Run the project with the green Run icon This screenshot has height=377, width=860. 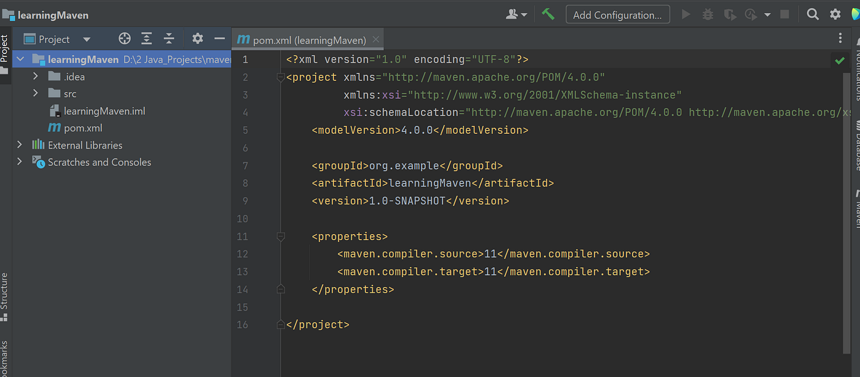click(x=686, y=14)
